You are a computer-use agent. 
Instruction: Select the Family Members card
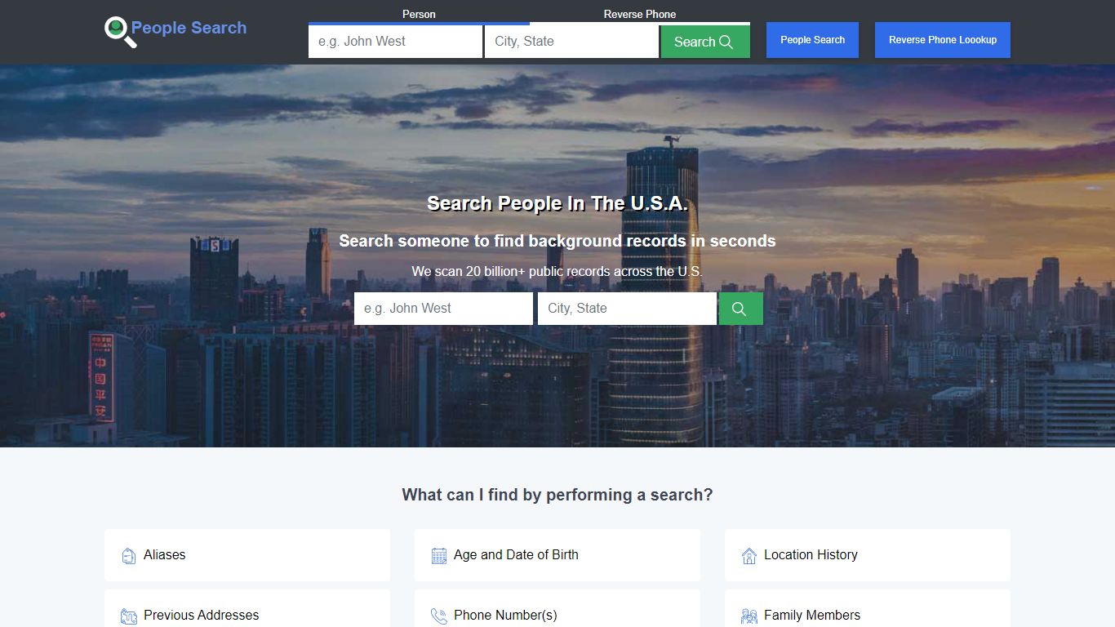868,616
